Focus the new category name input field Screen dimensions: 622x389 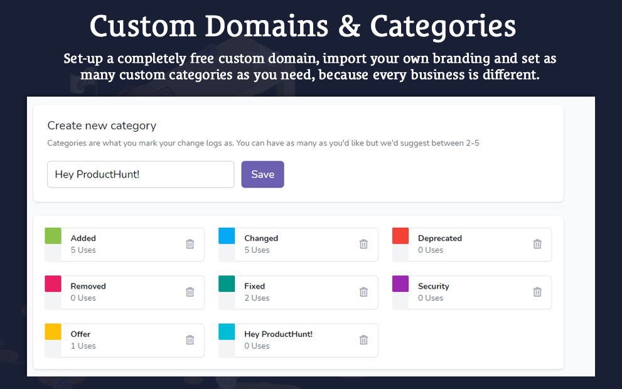[x=141, y=174]
